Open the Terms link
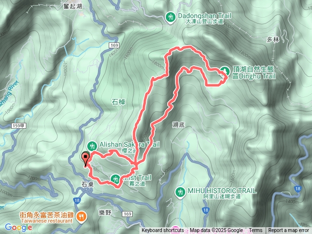 coord(255,231)
